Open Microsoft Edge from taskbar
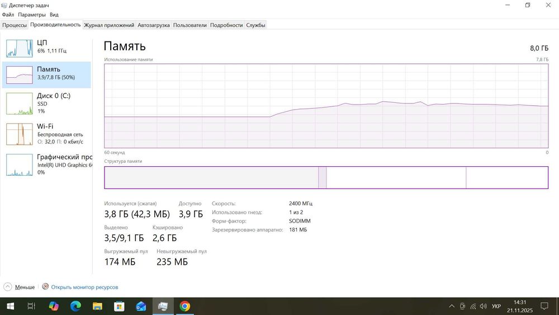 click(75, 306)
